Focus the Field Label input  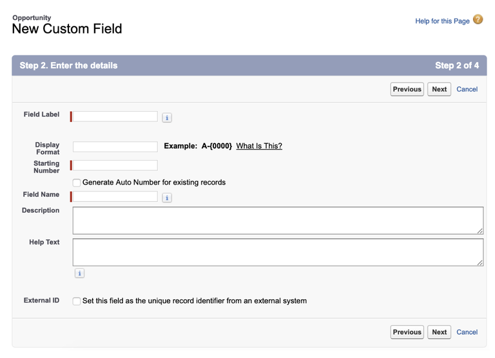click(x=115, y=116)
